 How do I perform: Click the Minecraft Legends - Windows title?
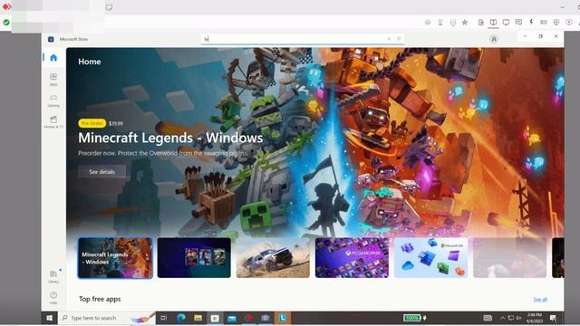(x=170, y=138)
